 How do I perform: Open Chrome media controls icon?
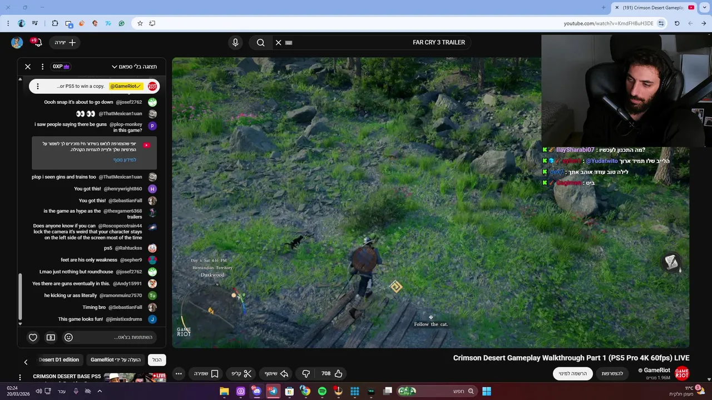[35, 23]
